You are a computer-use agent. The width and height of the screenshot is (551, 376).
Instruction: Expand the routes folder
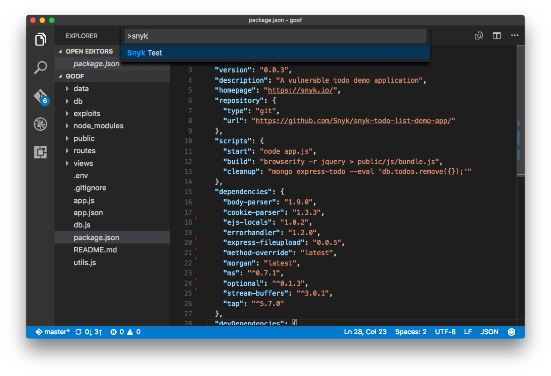[x=85, y=150]
